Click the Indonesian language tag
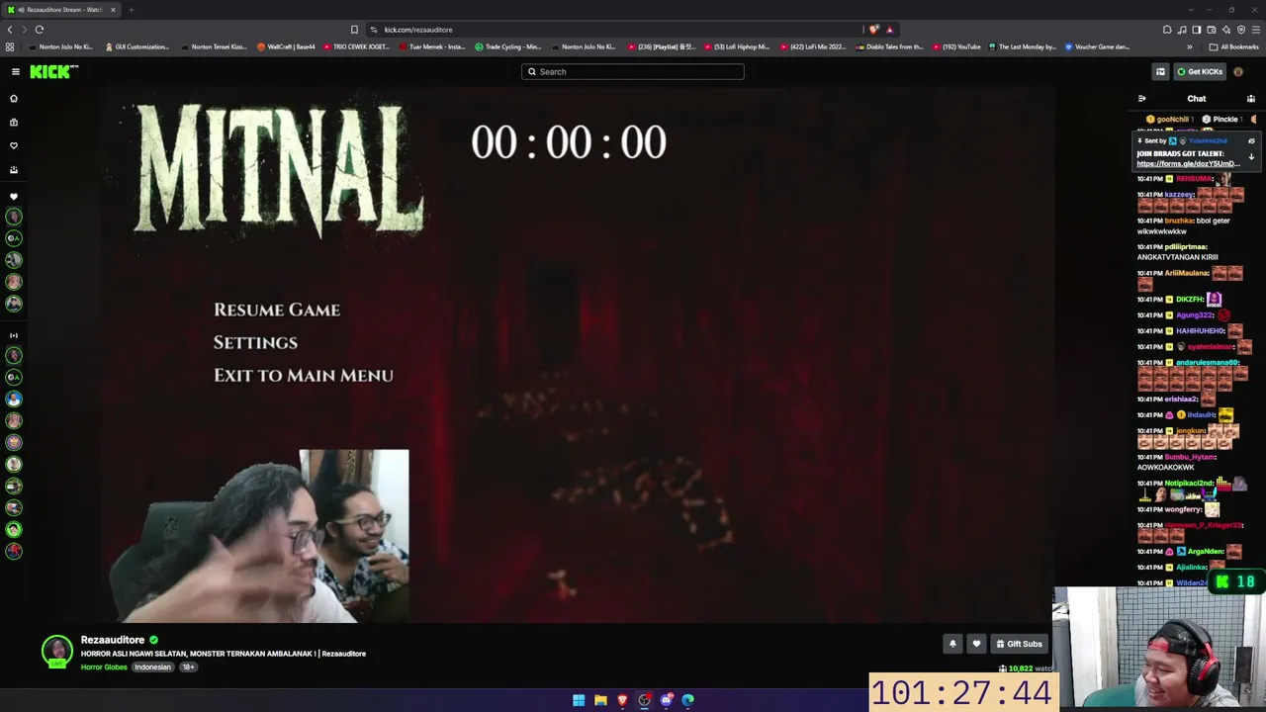Image resolution: width=1266 pixels, height=712 pixels. [x=152, y=667]
